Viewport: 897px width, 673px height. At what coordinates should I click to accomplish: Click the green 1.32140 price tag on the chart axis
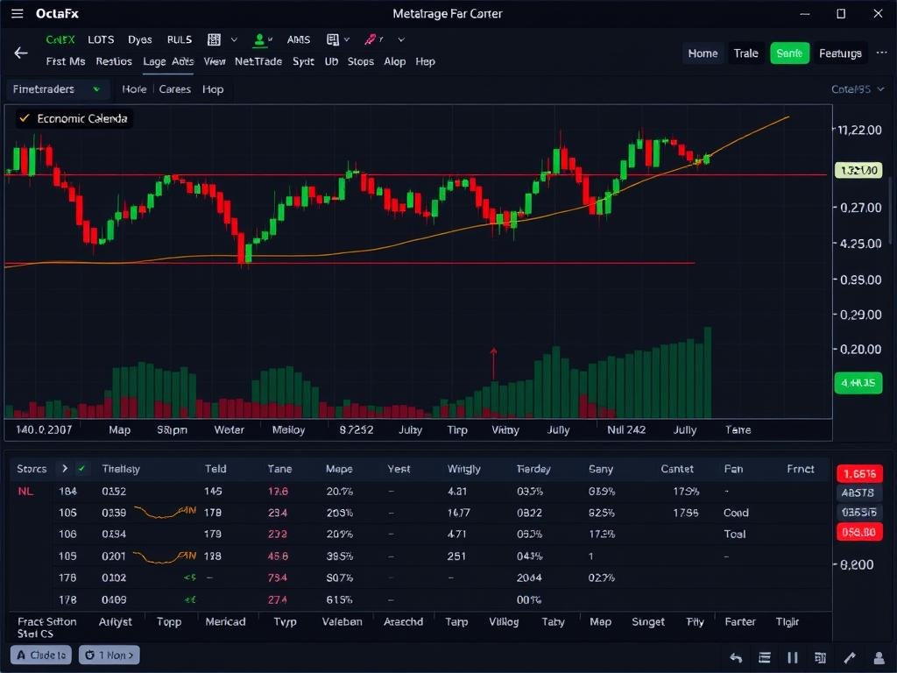859,172
